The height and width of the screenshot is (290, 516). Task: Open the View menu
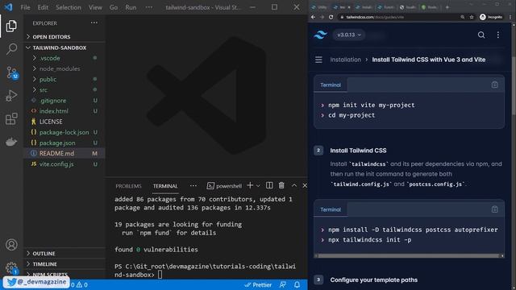click(x=95, y=7)
